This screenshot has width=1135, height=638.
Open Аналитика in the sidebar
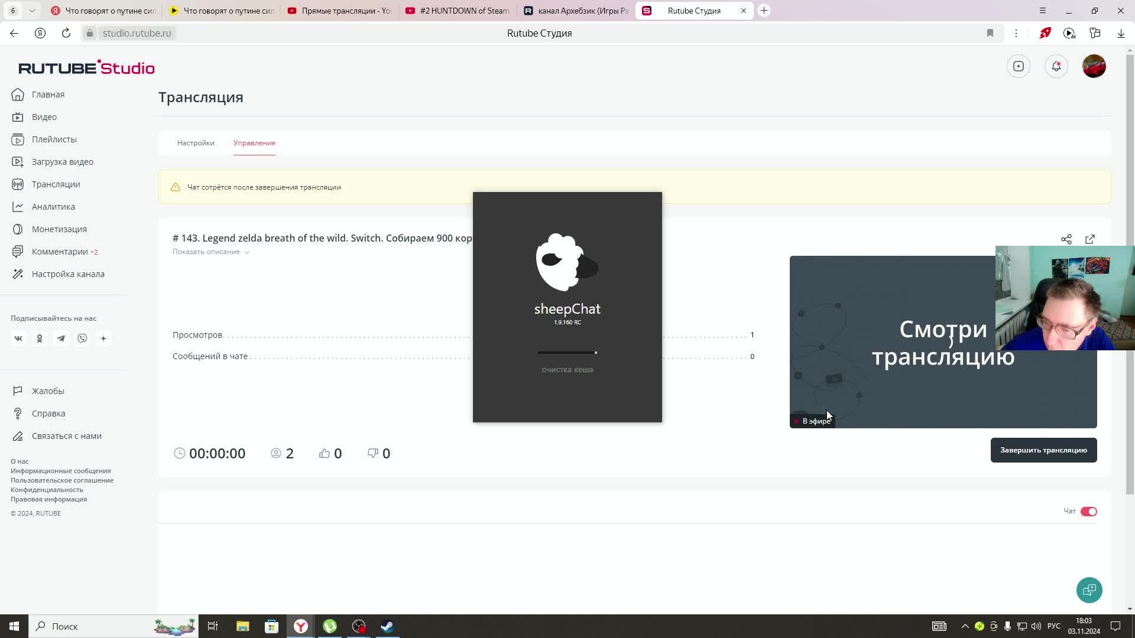(x=53, y=207)
